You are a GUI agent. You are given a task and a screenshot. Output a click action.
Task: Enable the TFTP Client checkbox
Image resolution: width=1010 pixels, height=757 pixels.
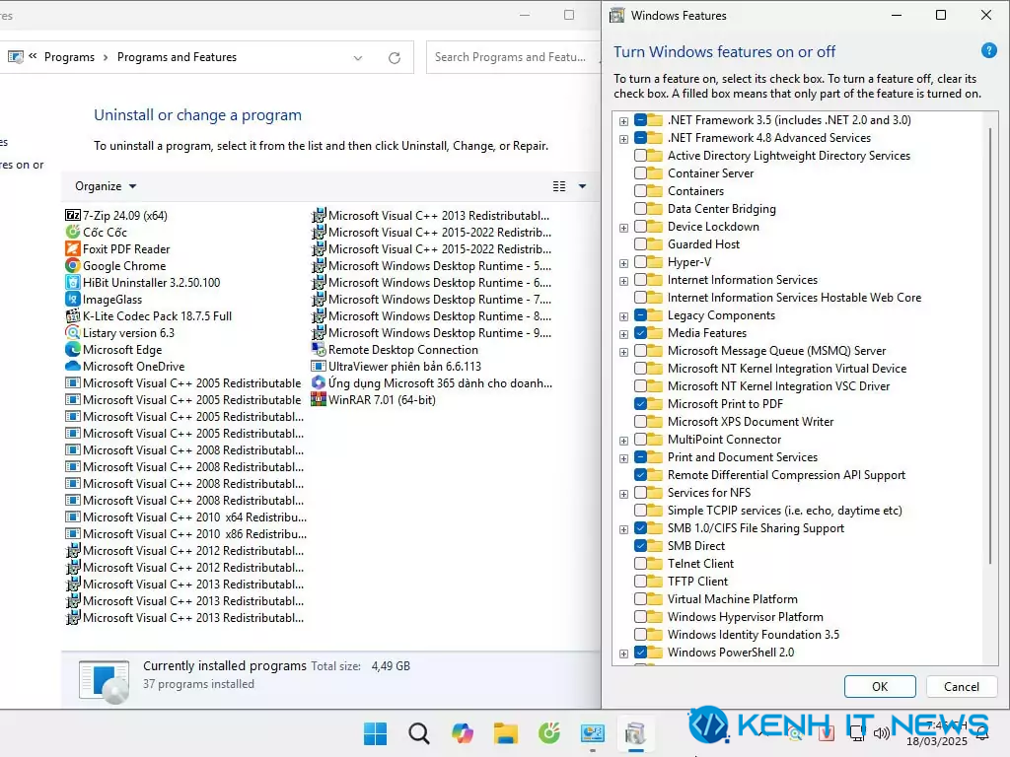click(640, 582)
